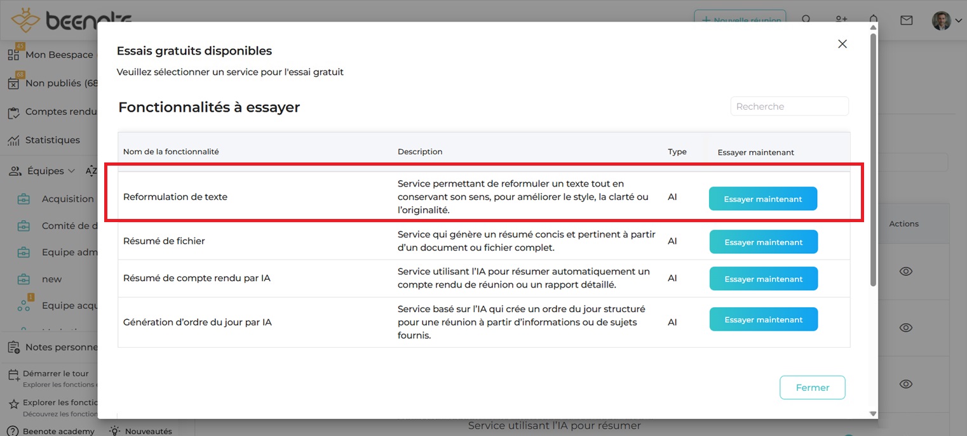
Task: Select the 'new' team in sidebar
Action: point(52,279)
